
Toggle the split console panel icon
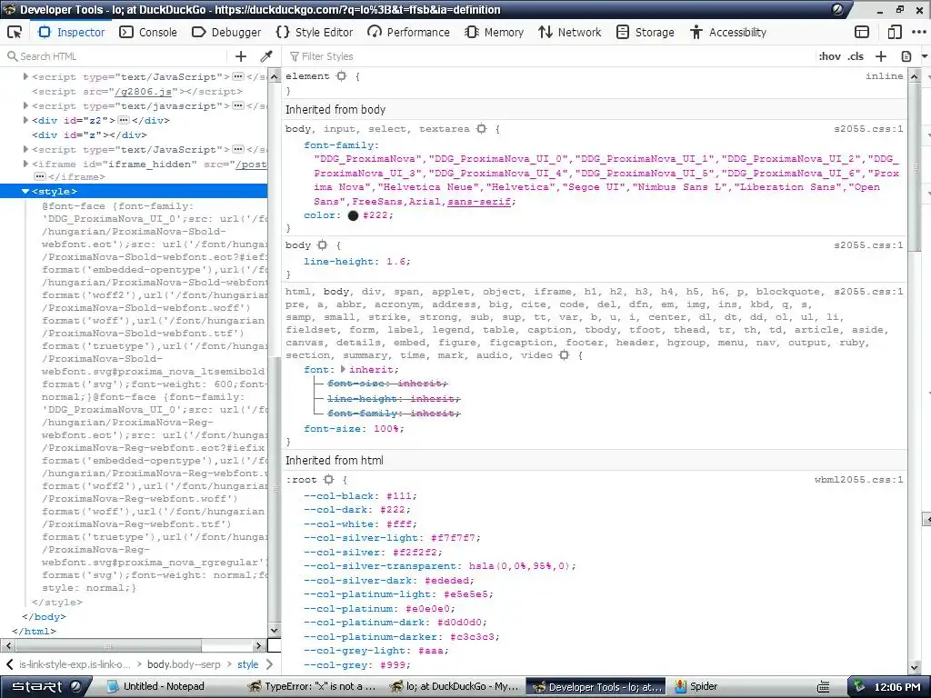click(862, 32)
